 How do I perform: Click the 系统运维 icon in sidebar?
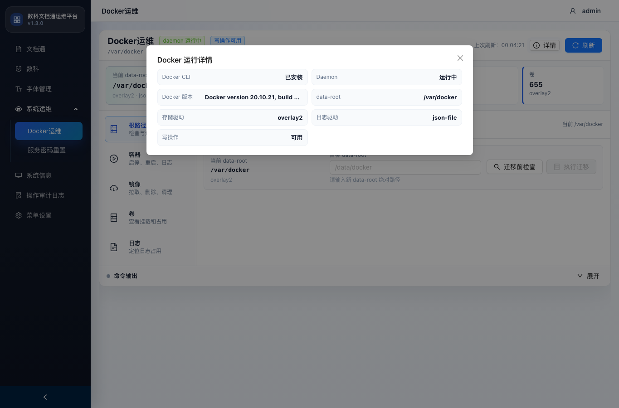[x=19, y=109]
